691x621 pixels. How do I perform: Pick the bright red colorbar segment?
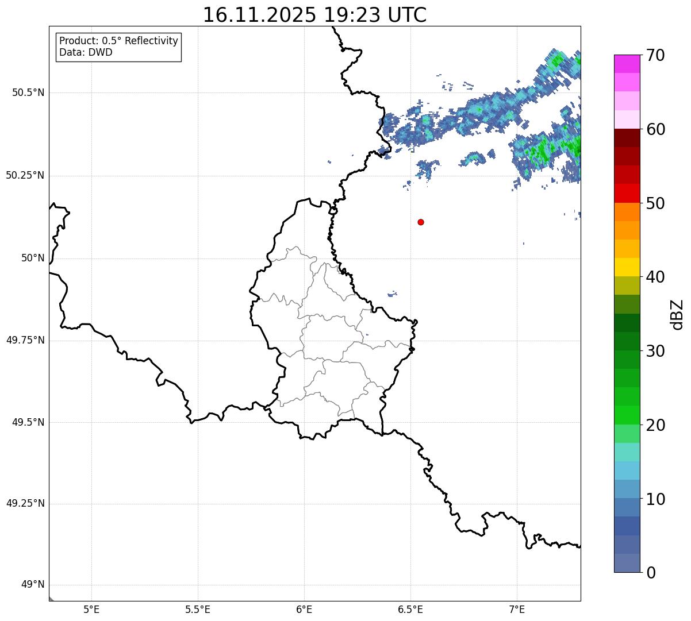click(627, 193)
